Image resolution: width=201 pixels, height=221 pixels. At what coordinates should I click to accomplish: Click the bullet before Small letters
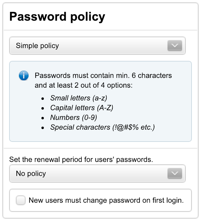(x=43, y=99)
